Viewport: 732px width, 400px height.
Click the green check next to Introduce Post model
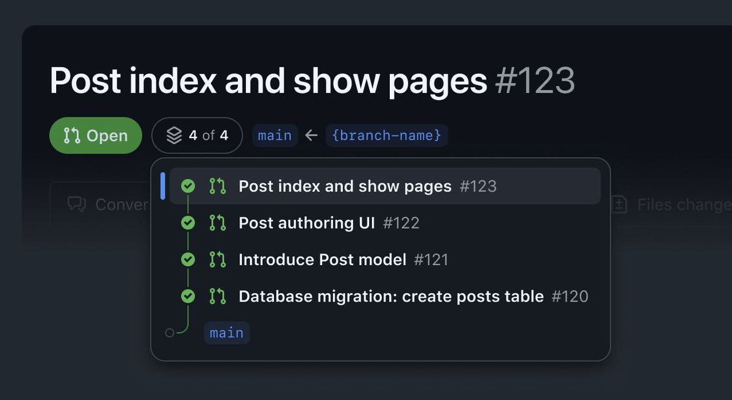click(188, 260)
